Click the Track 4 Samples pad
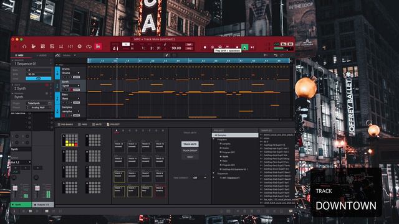 (160, 191)
